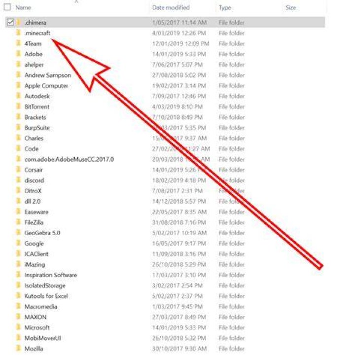The height and width of the screenshot is (355, 355).
Task: Select the GeoGebra 5.0 folder name
Action: click(42, 233)
